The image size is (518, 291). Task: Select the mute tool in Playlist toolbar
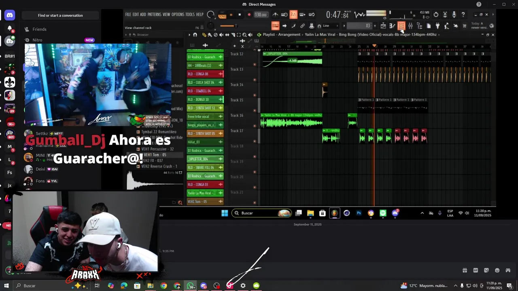pos(221,35)
